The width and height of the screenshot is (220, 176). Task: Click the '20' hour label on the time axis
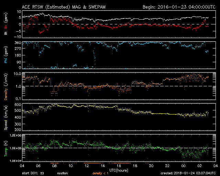[x=151, y=166]
